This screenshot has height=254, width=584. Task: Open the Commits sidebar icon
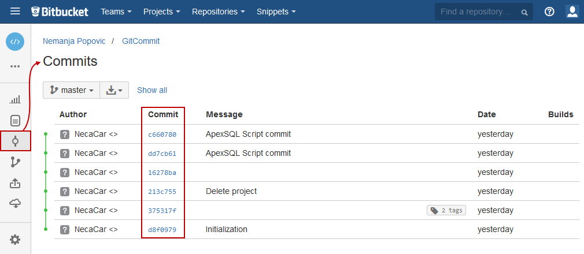(x=15, y=141)
